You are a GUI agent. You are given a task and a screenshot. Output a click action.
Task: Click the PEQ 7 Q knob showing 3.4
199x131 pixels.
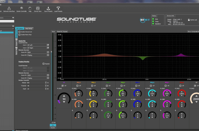167,116
